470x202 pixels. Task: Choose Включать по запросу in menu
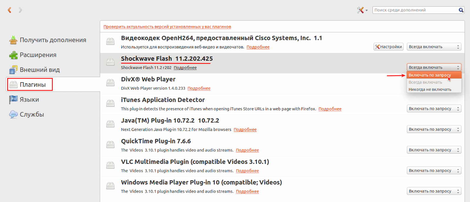[434, 75]
